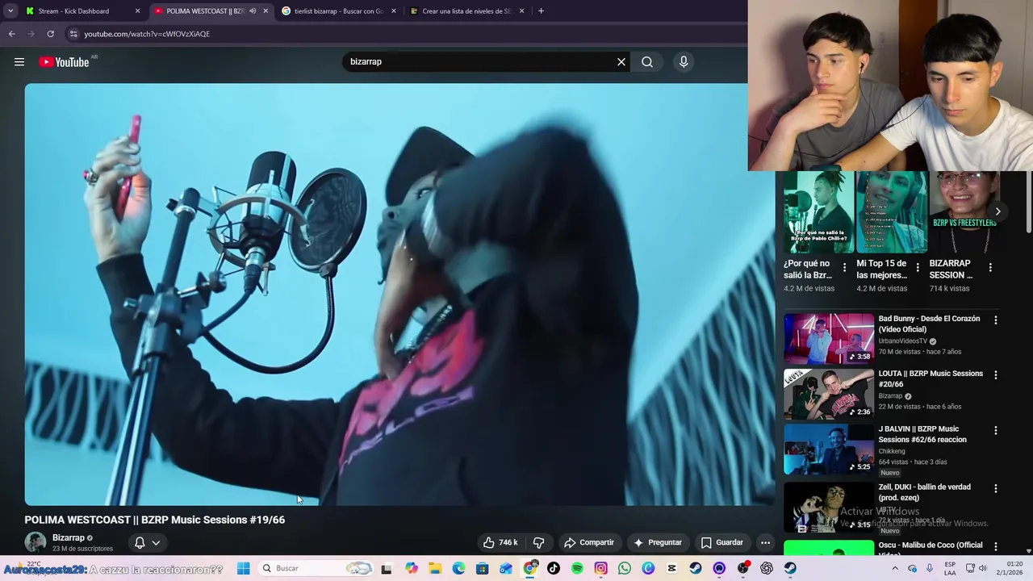Open options for LOUTA video

click(995, 375)
